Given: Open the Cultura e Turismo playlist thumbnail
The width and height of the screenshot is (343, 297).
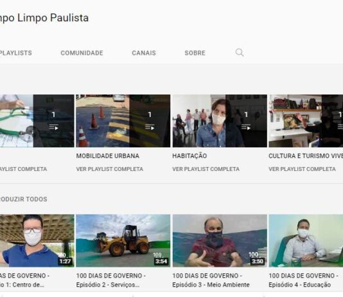Looking at the screenshot, I should (x=306, y=121).
